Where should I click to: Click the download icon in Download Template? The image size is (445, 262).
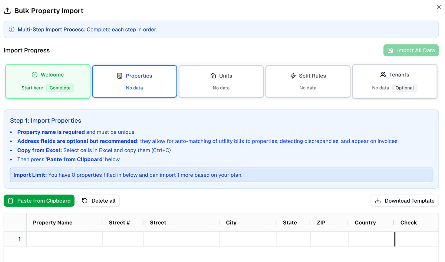tap(378, 200)
